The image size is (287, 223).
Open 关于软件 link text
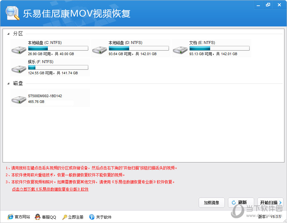point(104,217)
